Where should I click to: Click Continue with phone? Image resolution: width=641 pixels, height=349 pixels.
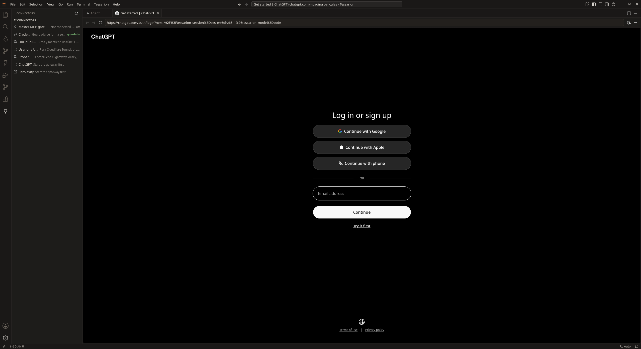tap(362, 163)
